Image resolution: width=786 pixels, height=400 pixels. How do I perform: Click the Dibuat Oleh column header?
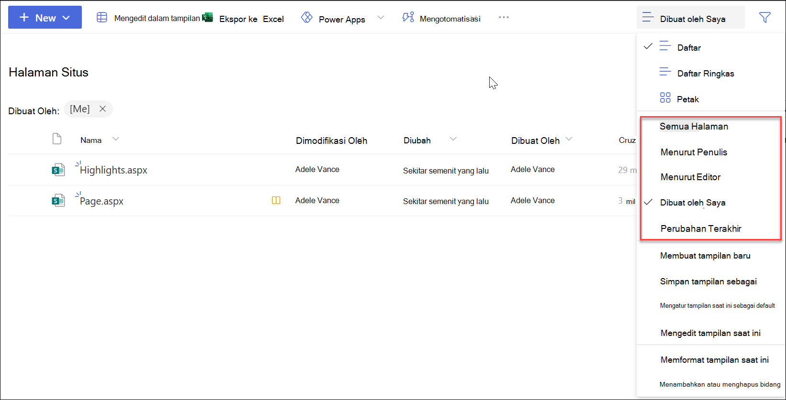(x=535, y=141)
